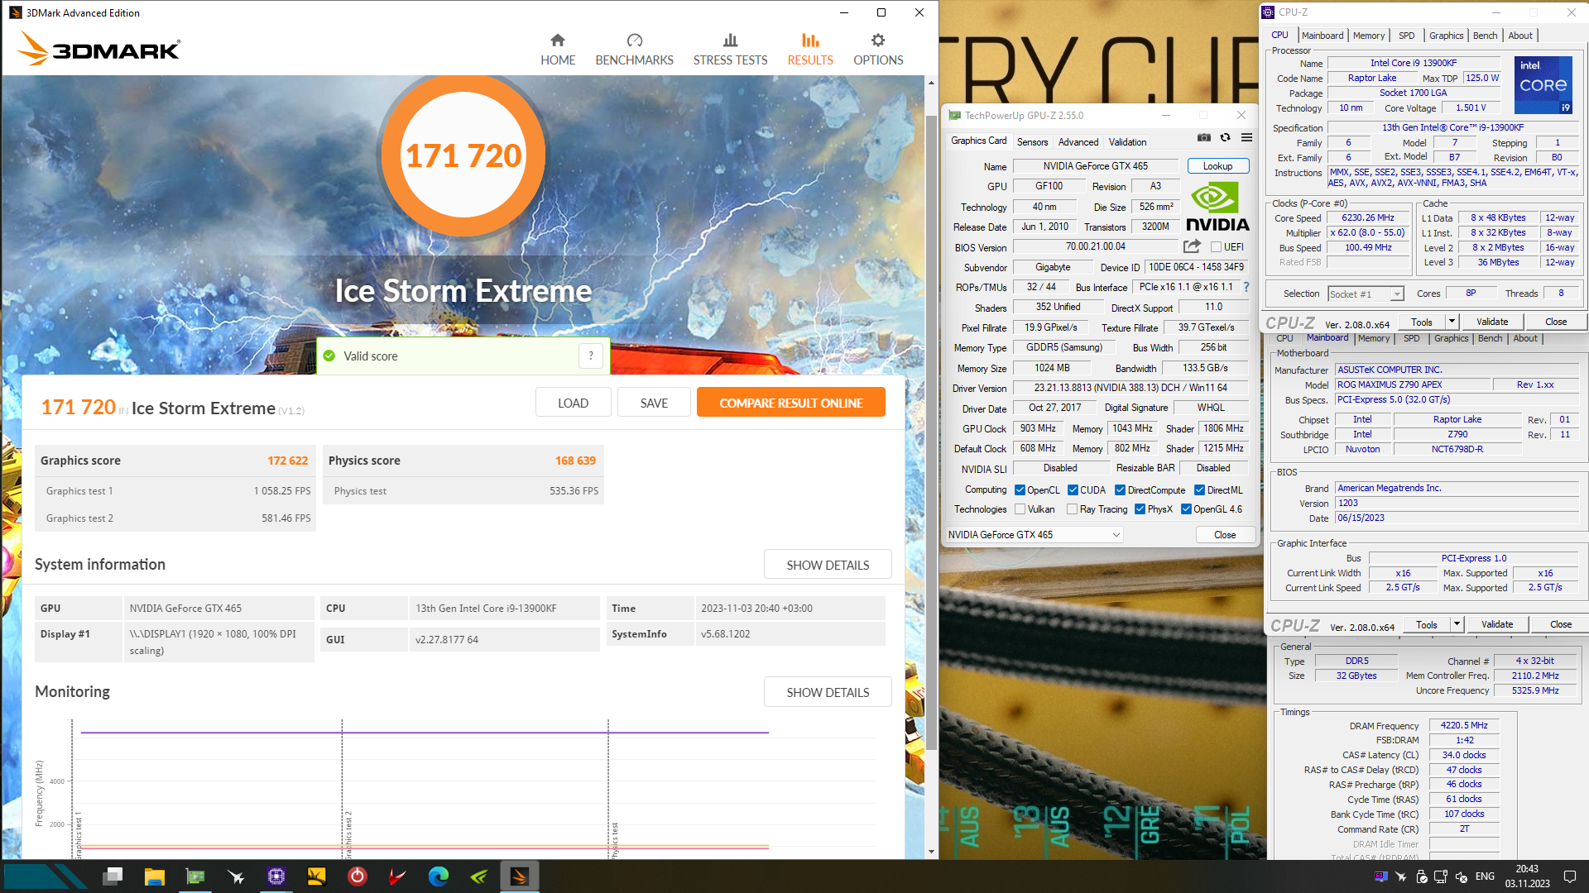The height and width of the screenshot is (893, 1589).
Task: Open GPU-Z from the taskbar
Action: click(x=195, y=876)
